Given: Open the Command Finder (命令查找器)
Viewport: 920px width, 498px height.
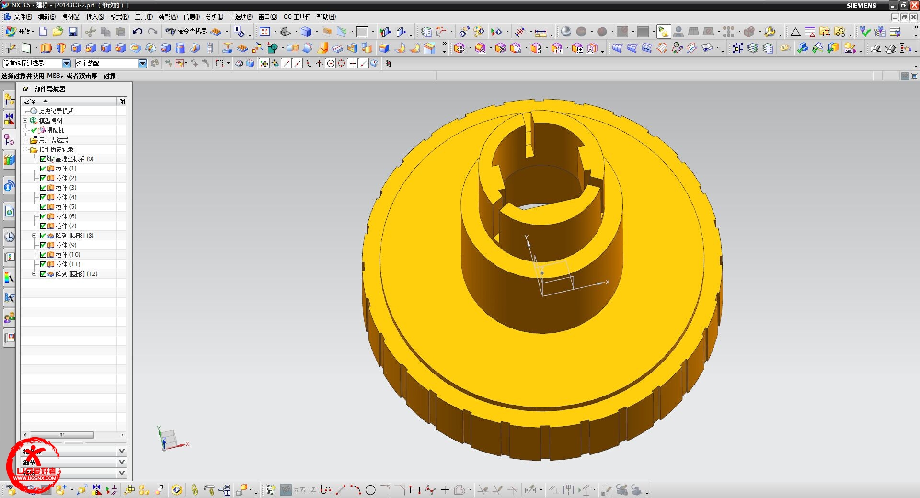Looking at the screenshot, I should point(186,32).
